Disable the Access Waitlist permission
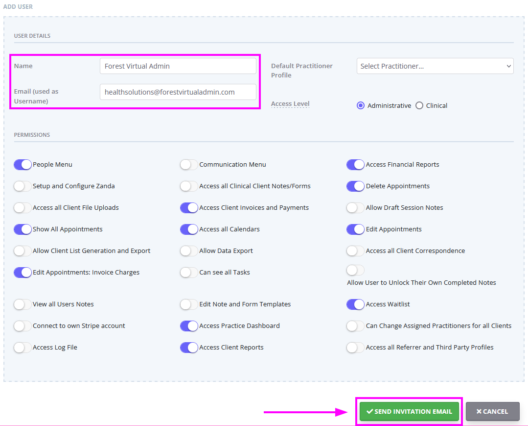The image size is (528, 426). [x=355, y=304]
